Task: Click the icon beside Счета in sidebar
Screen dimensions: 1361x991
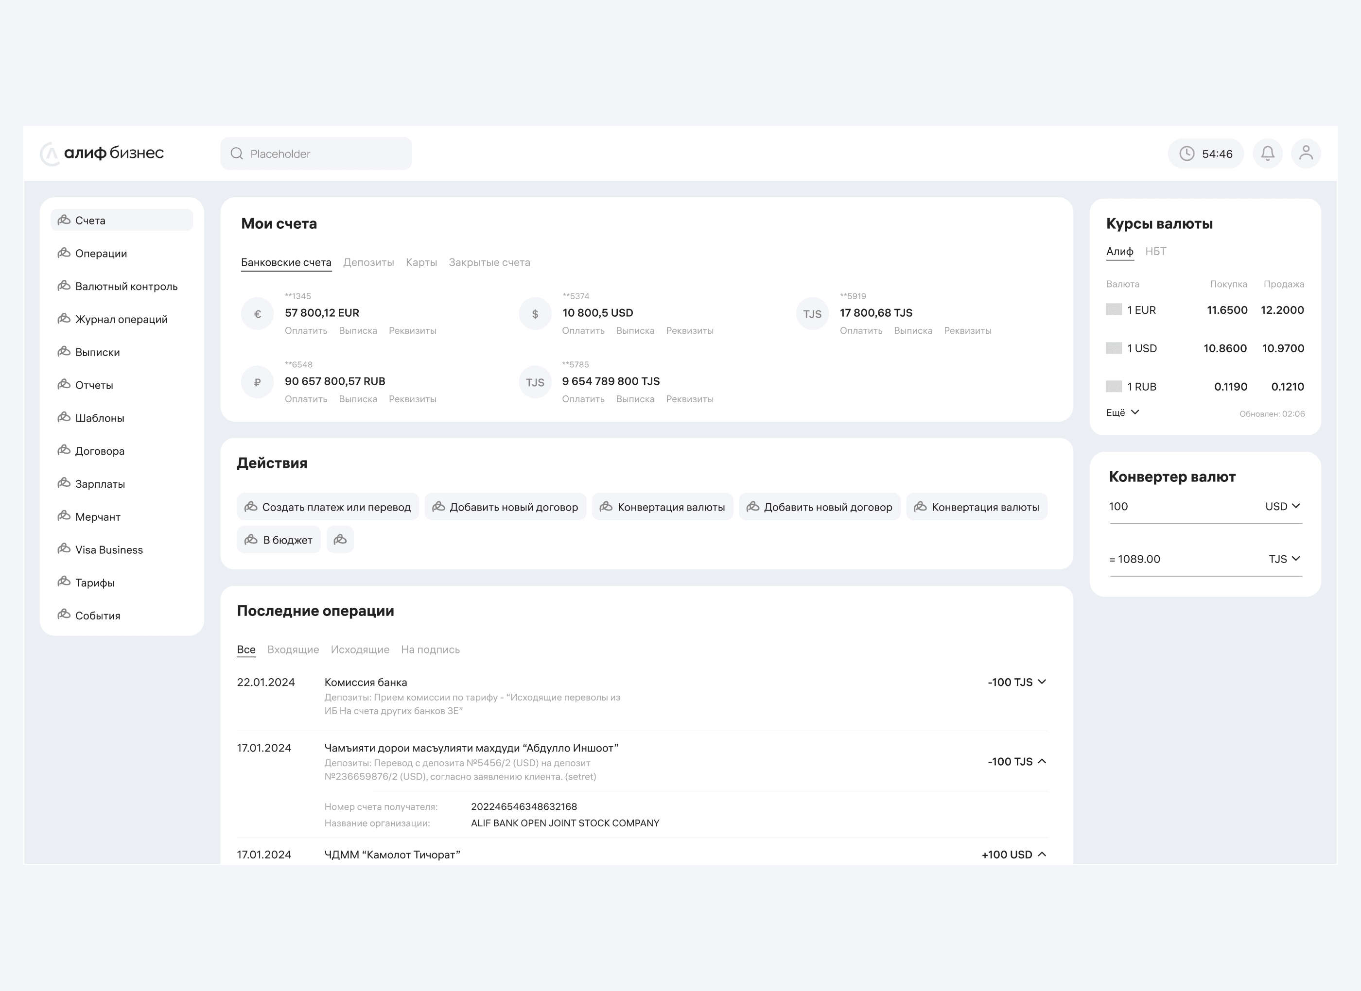Action: pyautogui.click(x=64, y=220)
